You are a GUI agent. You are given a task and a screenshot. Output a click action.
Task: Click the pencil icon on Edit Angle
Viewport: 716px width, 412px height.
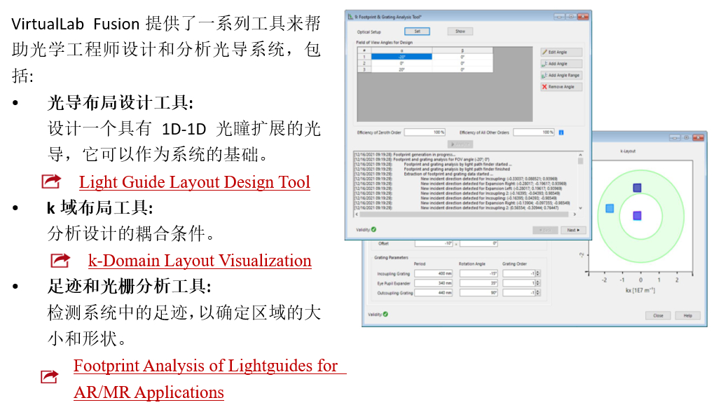545,52
